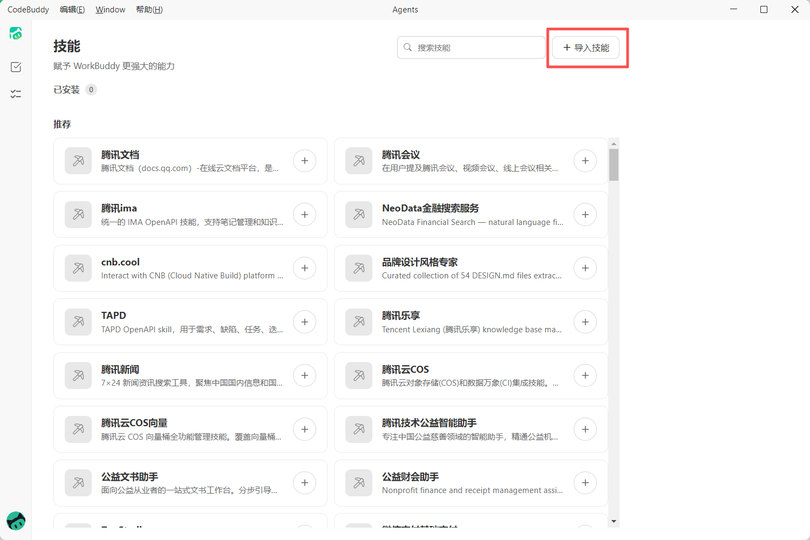The height and width of the screenshot is (540, 810).
Task: Add the 腾讯乐享 skill with plus button
Action: pyautogui.click(x=586, y=322)
